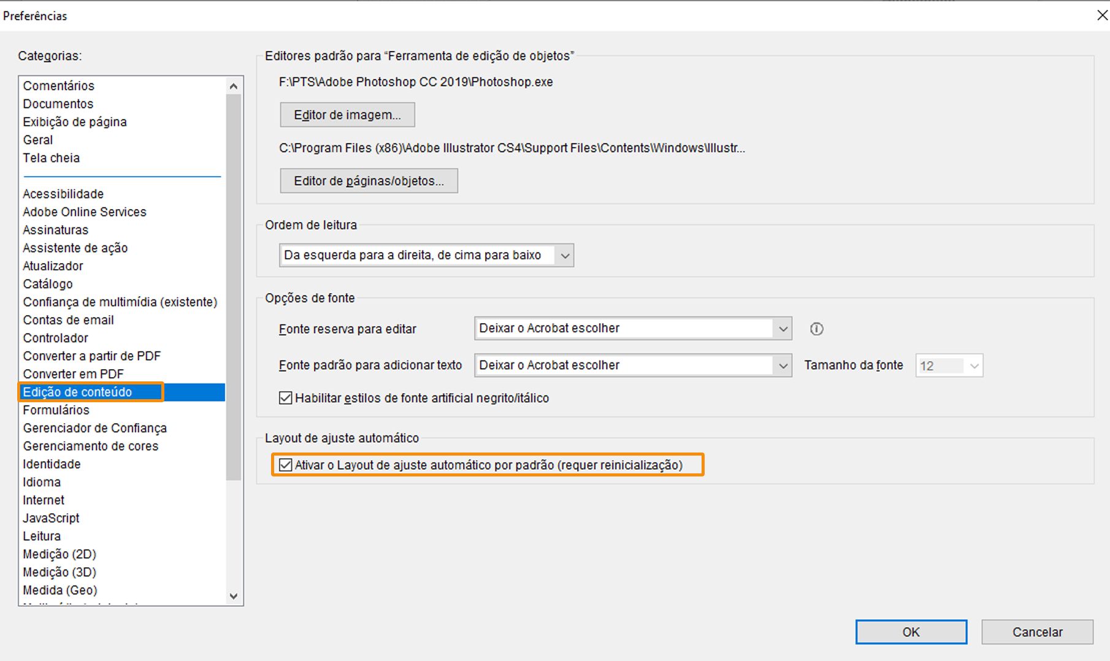Open the Fonte reserva para editar dropdown

783,328
